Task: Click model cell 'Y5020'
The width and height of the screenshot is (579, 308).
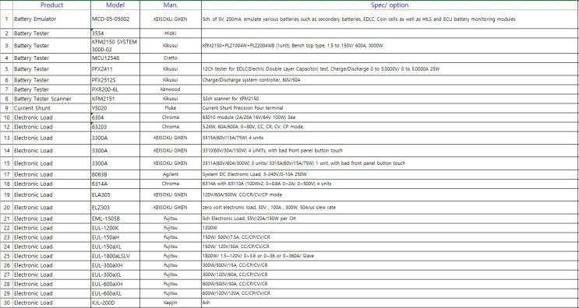Action: pos(115,108)
